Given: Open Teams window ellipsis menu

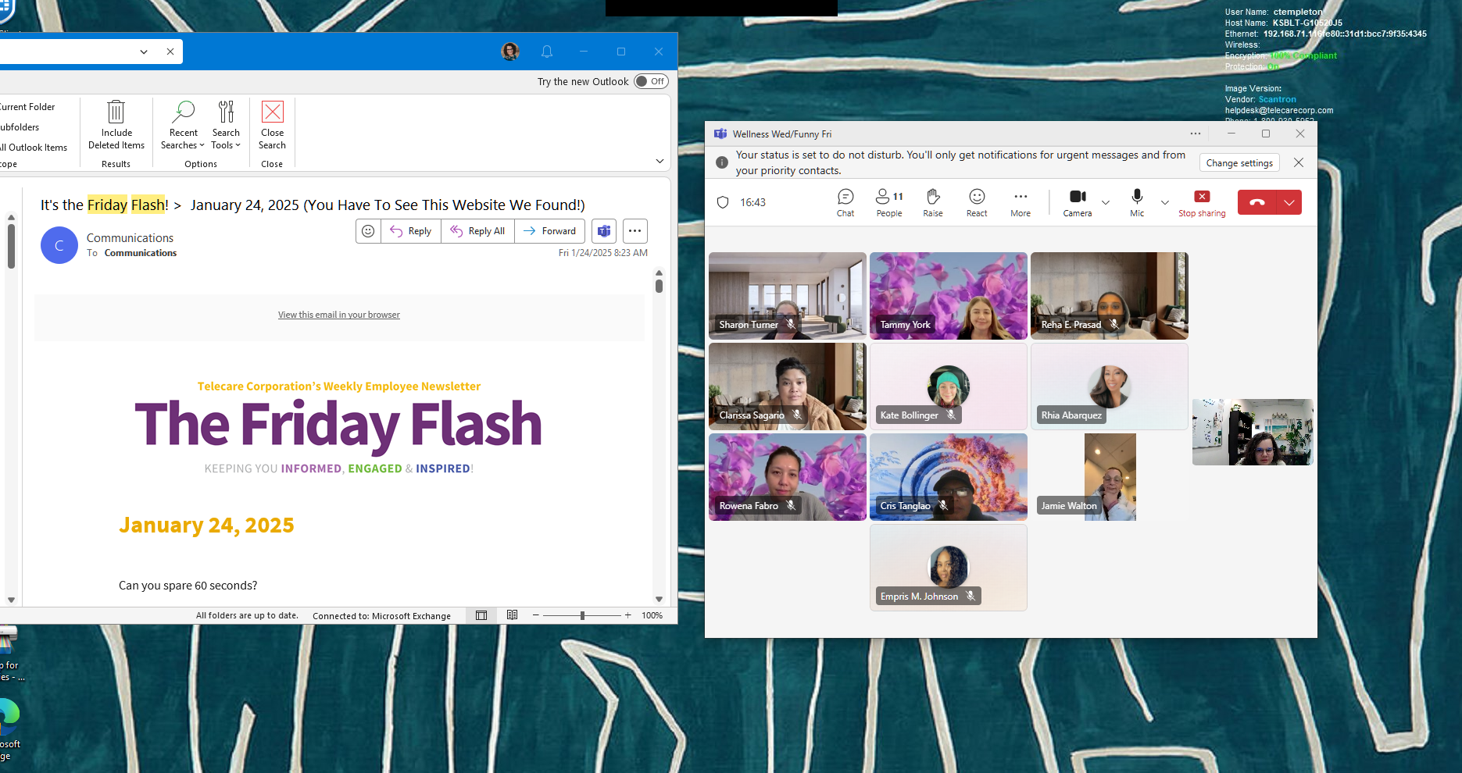Looking at the screenshot, I should (1196, 134).
